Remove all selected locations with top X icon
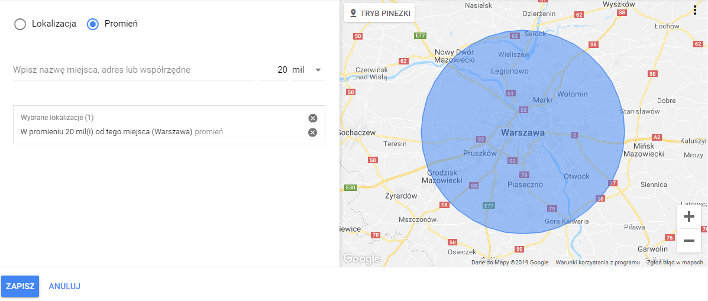Viewport: 708px width, 301px height. click(x=313, y=118)
